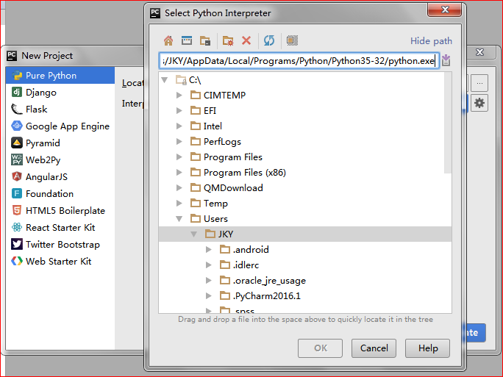
Task: Click the interpreter path text field
Action: (299, 60)
